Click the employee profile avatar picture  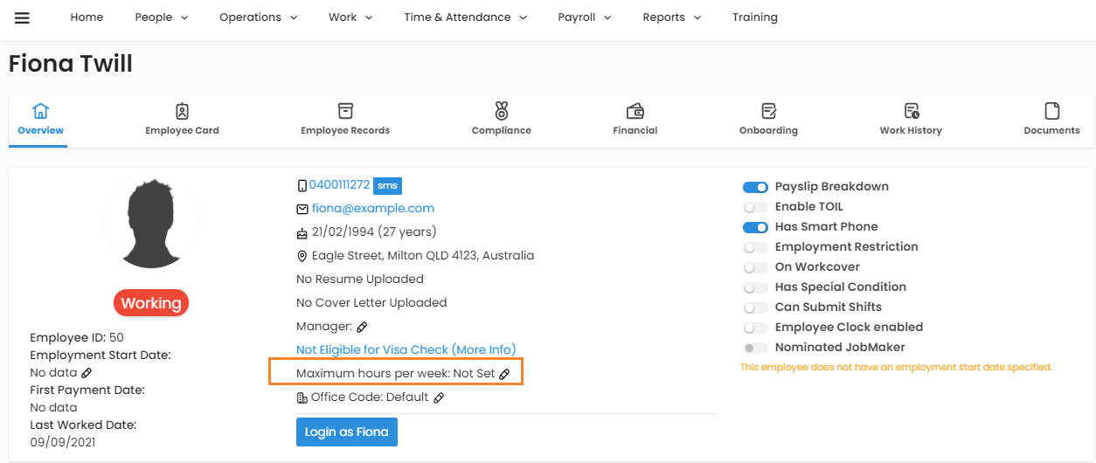(151, 223)
